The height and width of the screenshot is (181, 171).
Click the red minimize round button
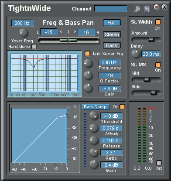tap(157, 7)
